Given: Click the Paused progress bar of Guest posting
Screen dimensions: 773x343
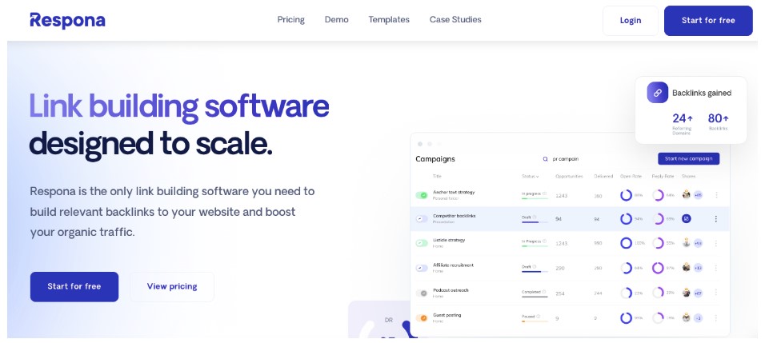Looking at the screenshot, I should coord(535,321).
